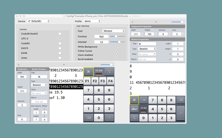The width and height of the screenshot is (222, 138).
Task: Tap the backspace key in landscape keyboard
Action: tap(180, 100)
